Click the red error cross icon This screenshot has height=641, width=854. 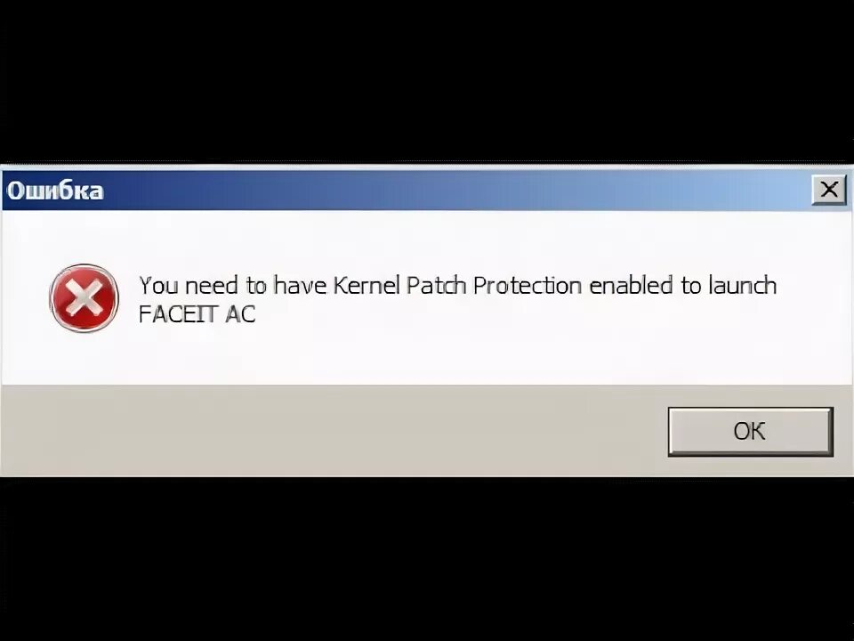tap(84, 297)
